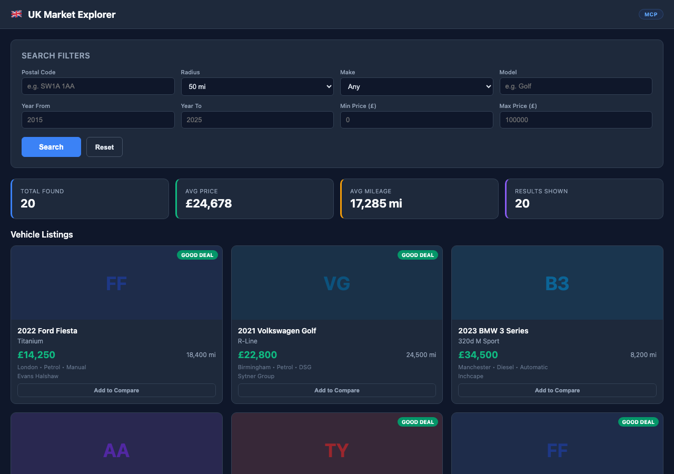Open the TY vehicle thumbnail

pyautogui.click(x=337, y=443)
